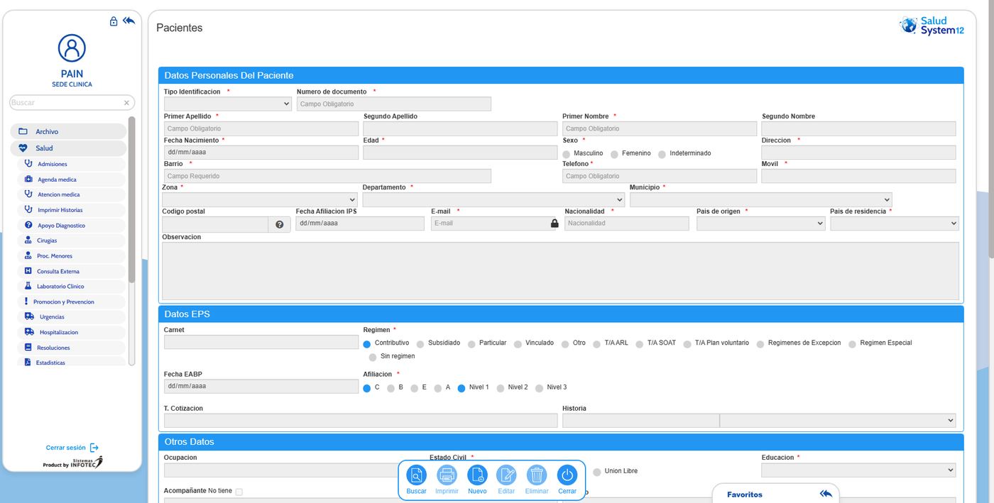Clear the sidebar search with X
The image size is (994, 503).
pos(126,103)
